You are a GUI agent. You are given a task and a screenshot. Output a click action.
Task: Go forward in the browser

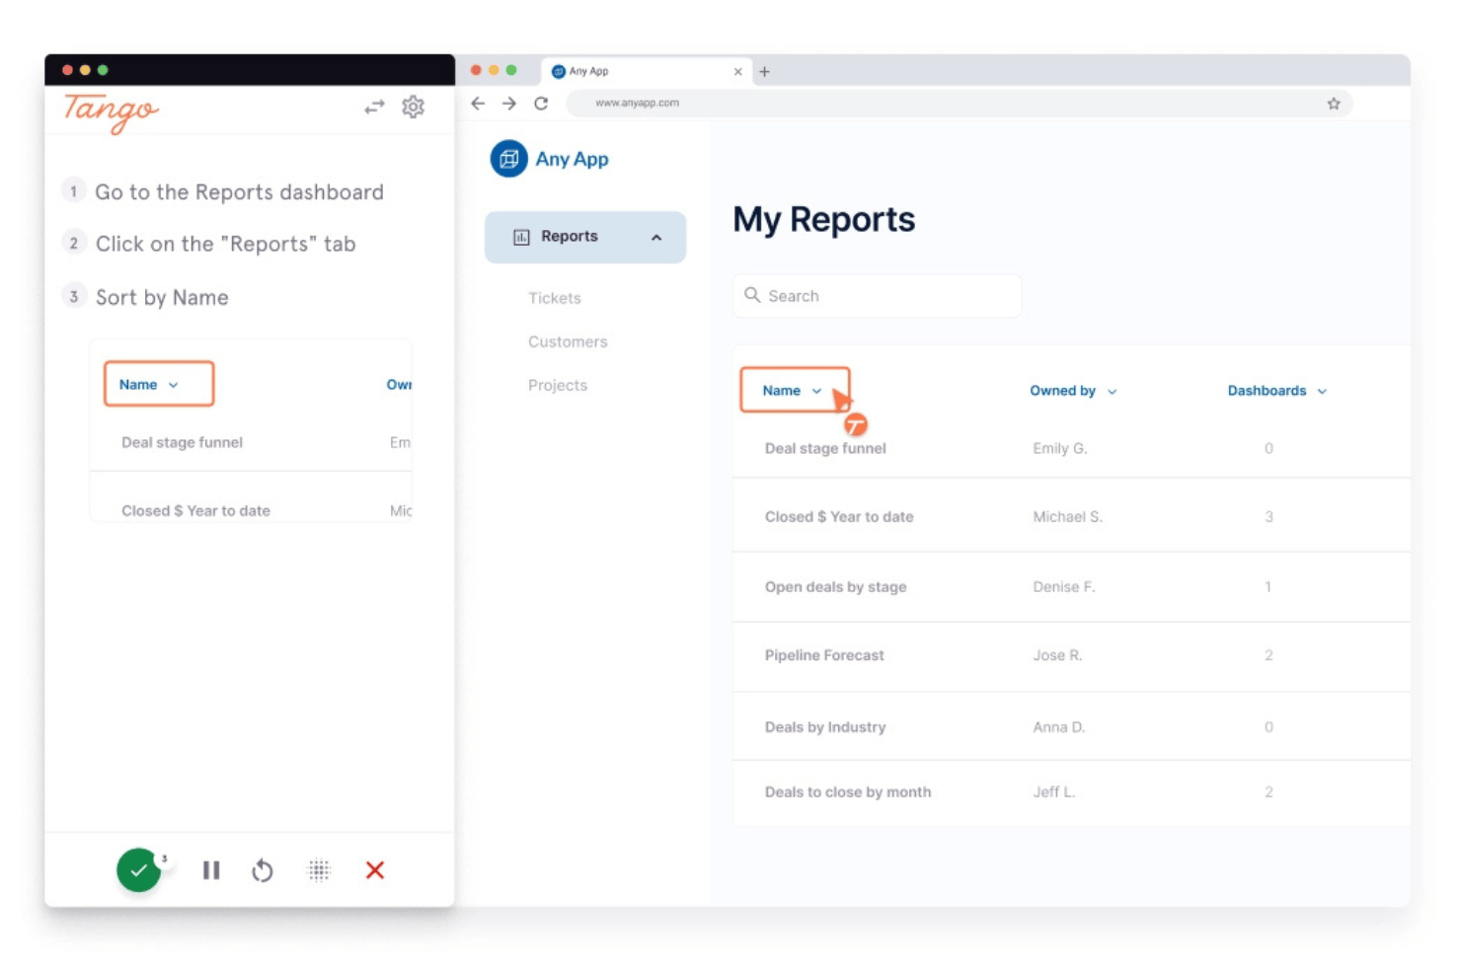pyautogui.click(x=509, y=103)
